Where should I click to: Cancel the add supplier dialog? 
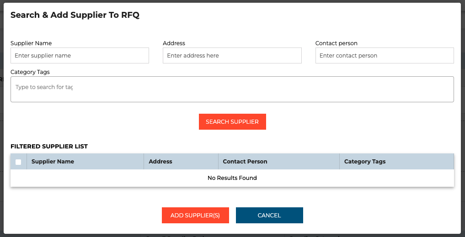click(269, 216)
